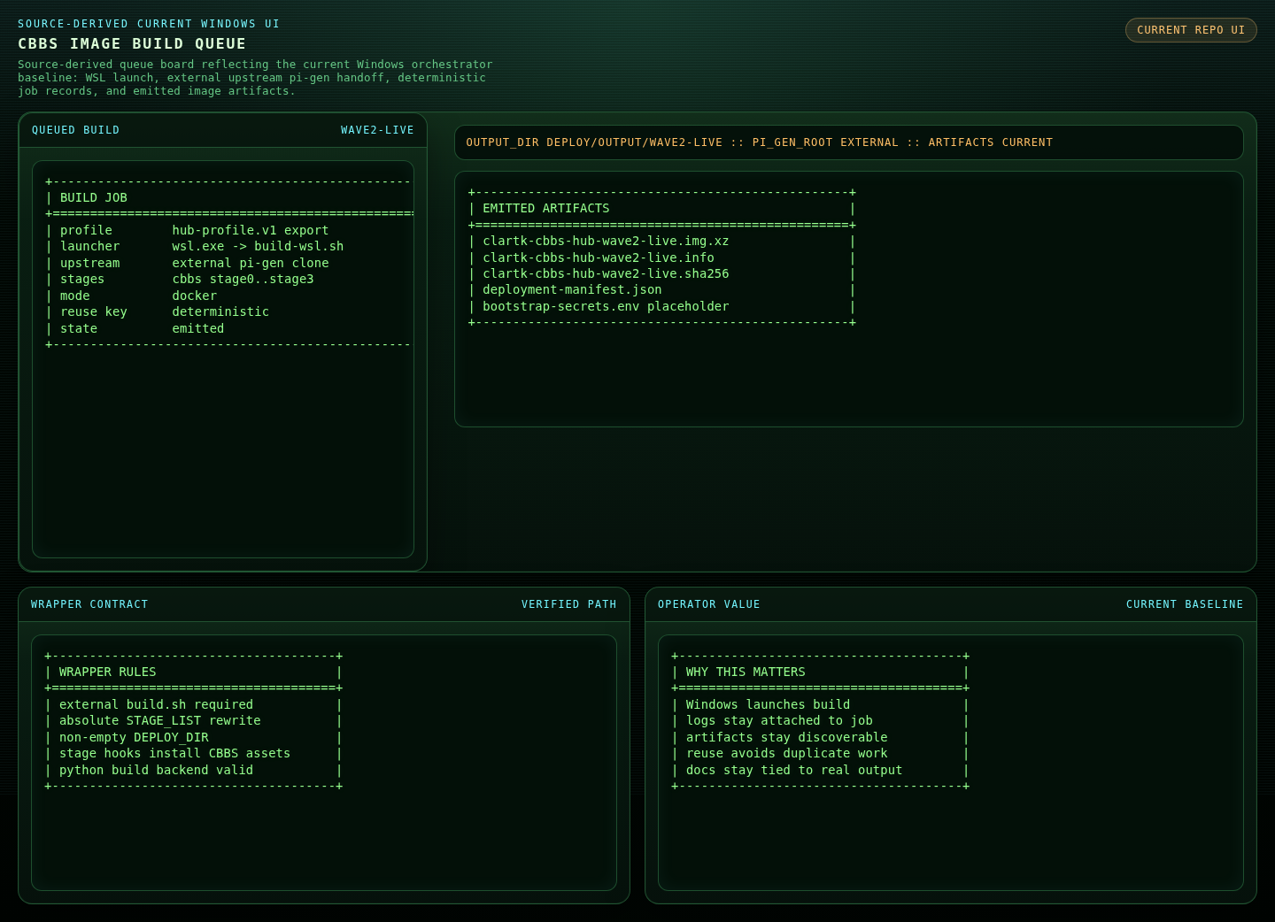The width and height of the screenshot is (1275, 922).
Task: Select the absolute STAGE_LIST rewrite rule
Action: 160,720
